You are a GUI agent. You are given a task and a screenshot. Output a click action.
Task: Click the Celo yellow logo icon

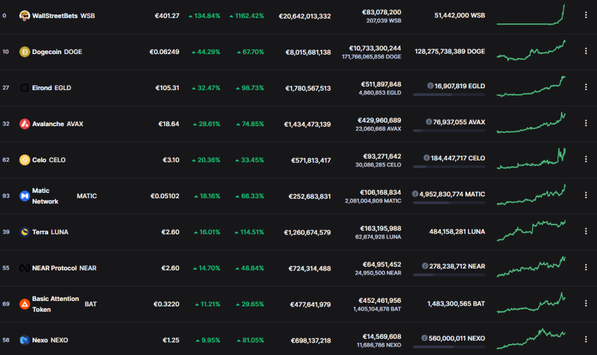(x=25, y=160)
